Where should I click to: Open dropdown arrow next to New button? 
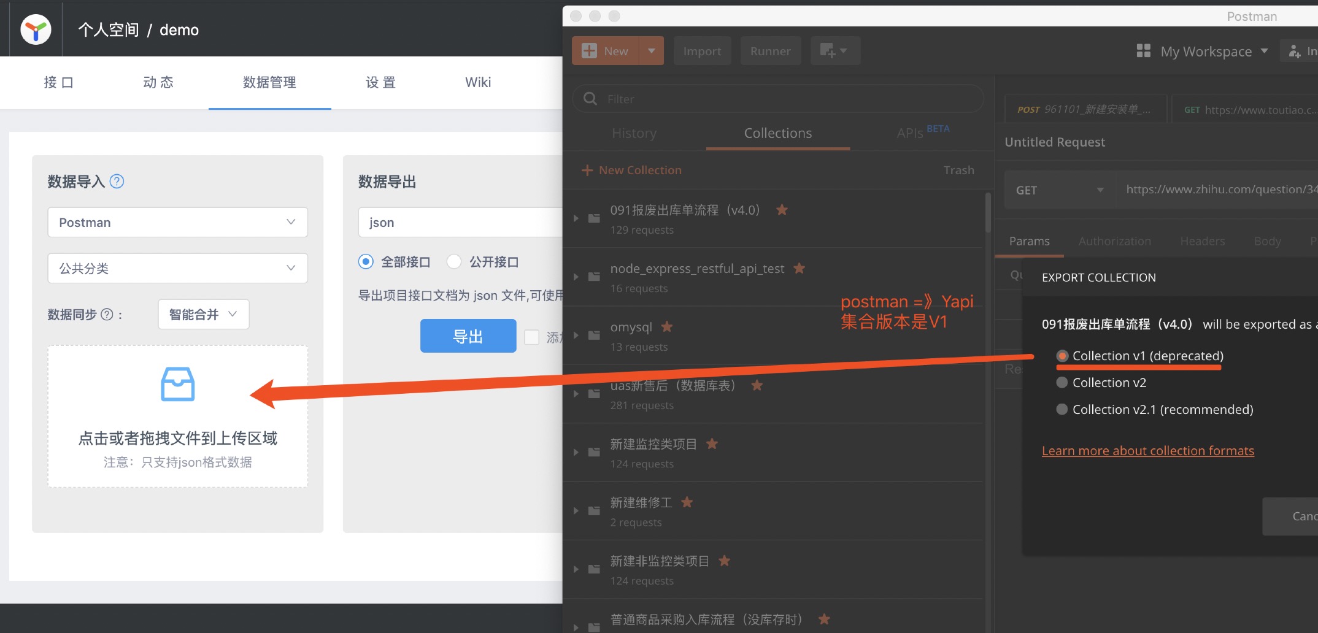point(652,51)
